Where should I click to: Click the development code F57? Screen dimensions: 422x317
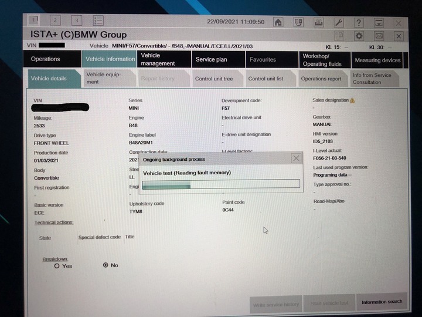226,108
